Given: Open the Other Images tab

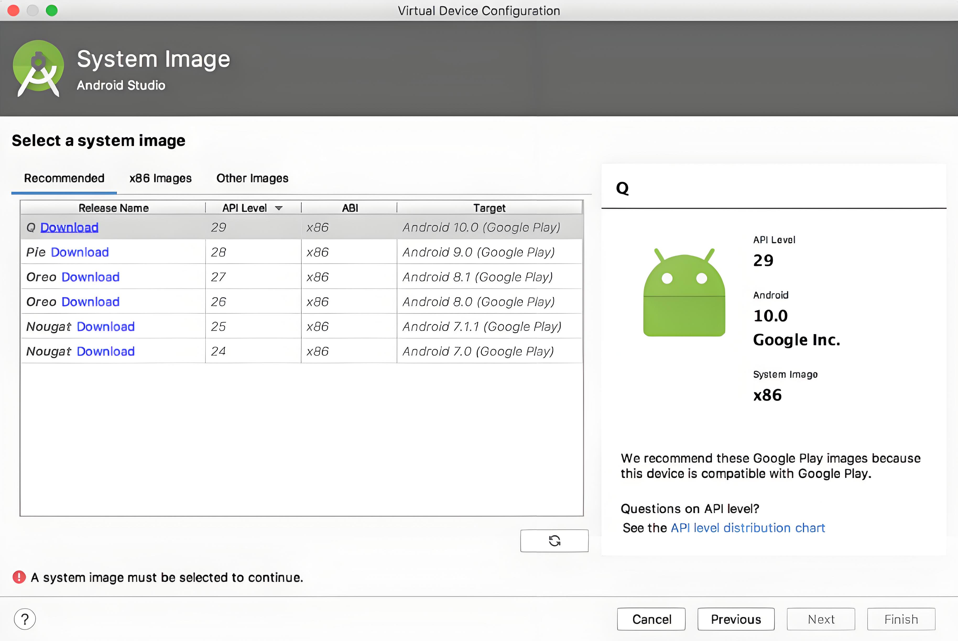Looking at the screenshot, I should point(252,178).
